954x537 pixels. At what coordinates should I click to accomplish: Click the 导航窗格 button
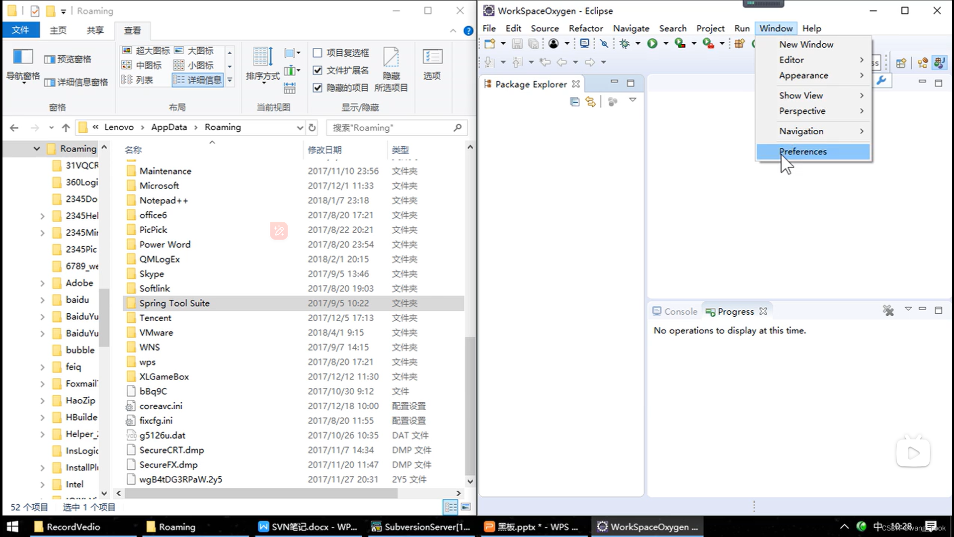click(23, 66)
